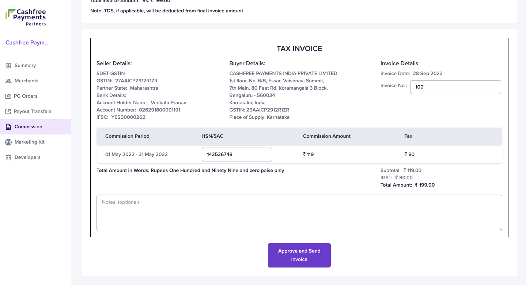Click the Commission Amount column header

click(327, 136)
